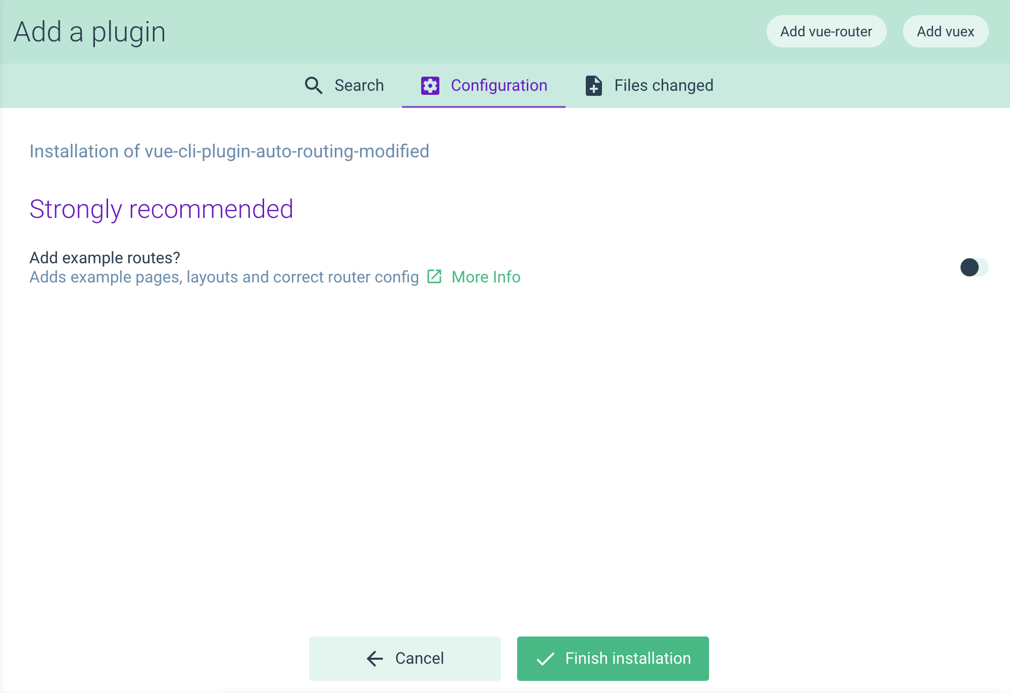Click the Add vuex button icon
This screenshot has width=1010, height=693.
[x=945, y=32]
